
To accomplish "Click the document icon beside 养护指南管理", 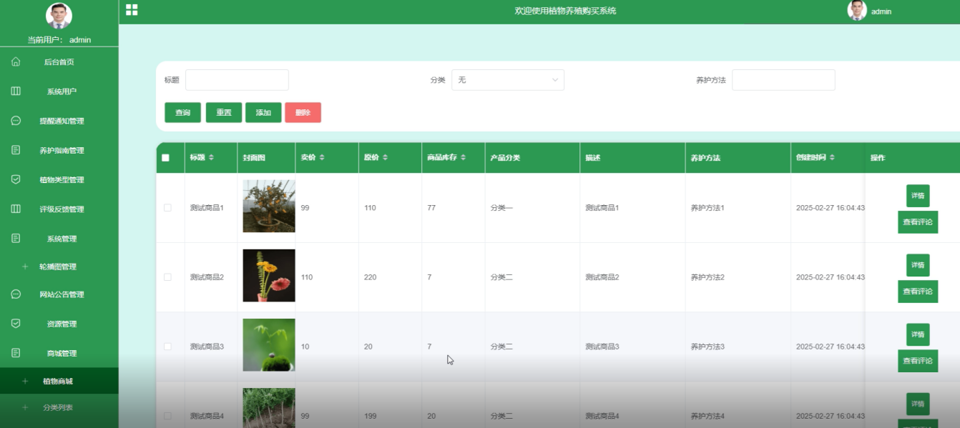I will [16, 150].
